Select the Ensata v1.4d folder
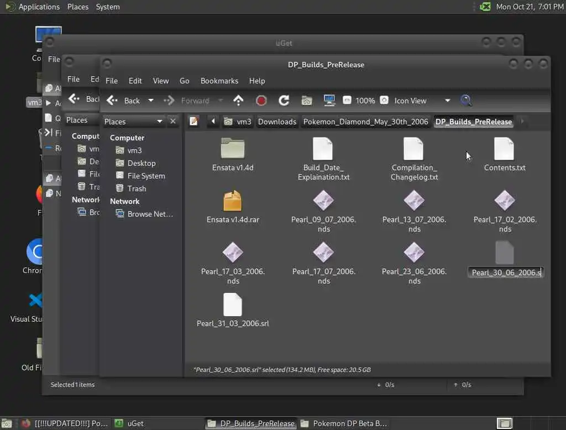 click(233, 154)
